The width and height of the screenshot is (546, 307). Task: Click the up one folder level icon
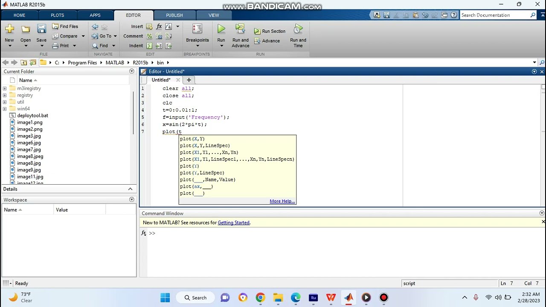pyautogui.click(x=23, y=63)
